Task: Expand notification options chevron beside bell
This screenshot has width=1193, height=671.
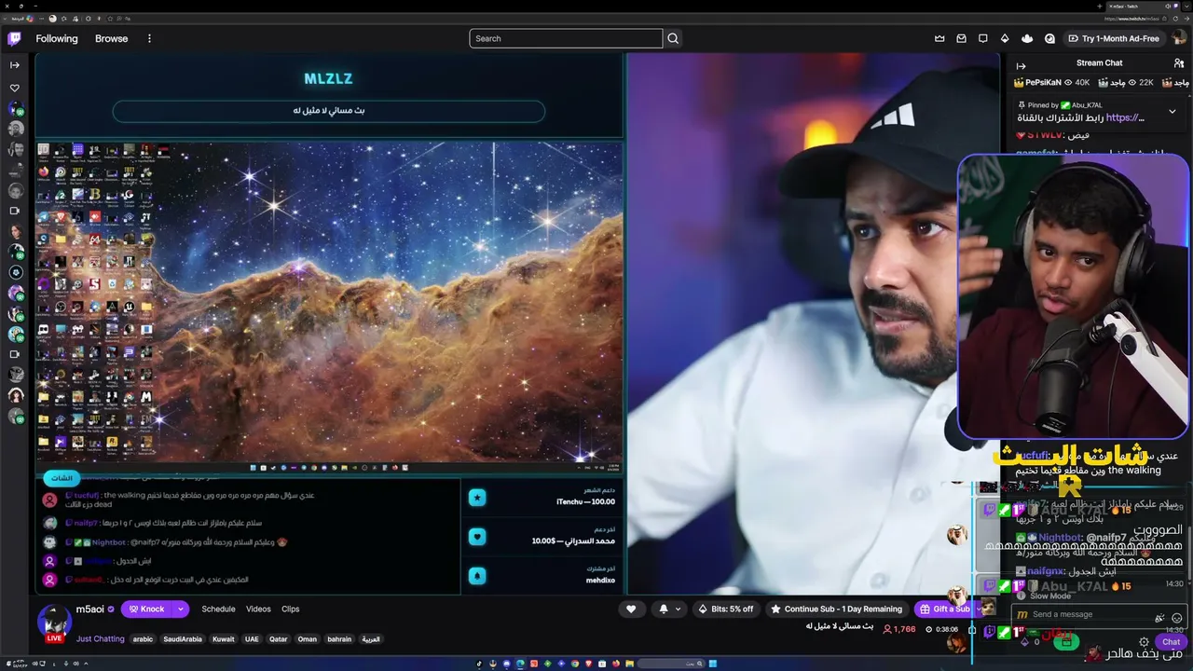Action: 679,609
